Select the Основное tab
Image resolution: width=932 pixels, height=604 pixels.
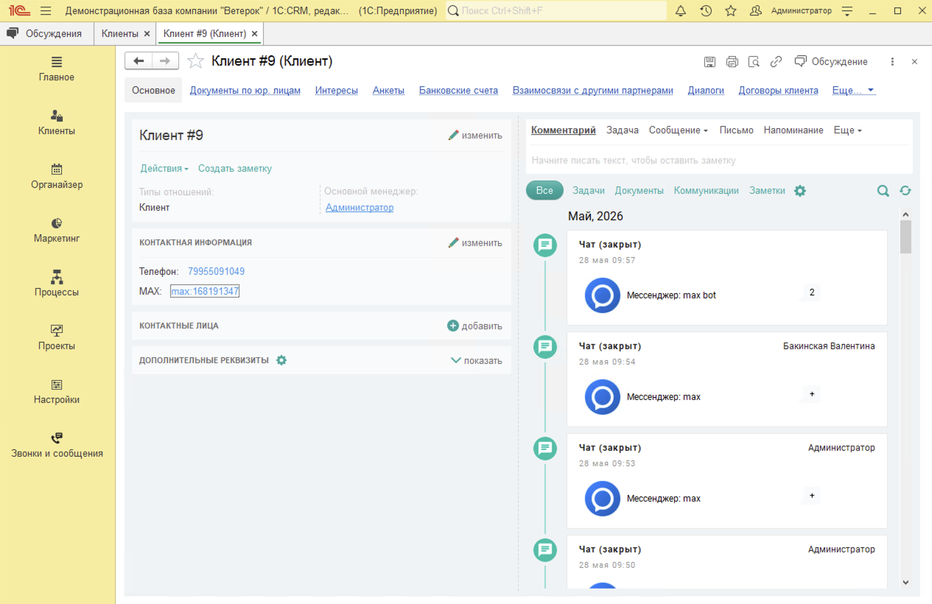153,91
